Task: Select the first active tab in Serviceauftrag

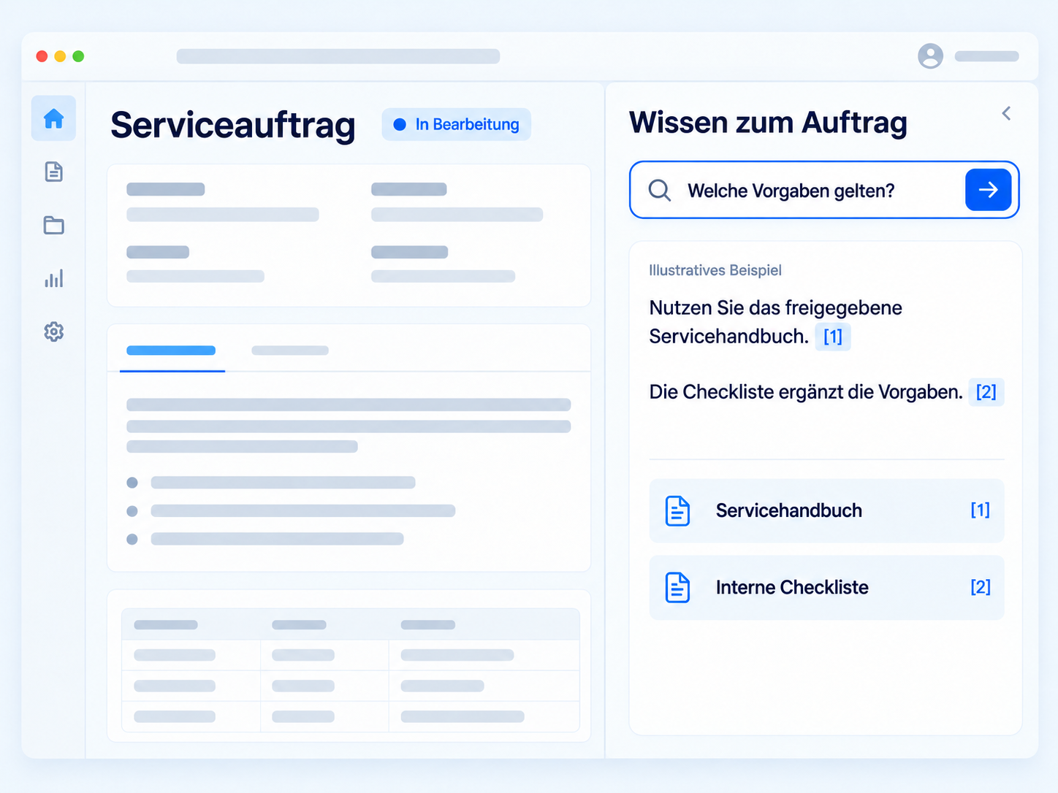Action: tap(172, 350)
